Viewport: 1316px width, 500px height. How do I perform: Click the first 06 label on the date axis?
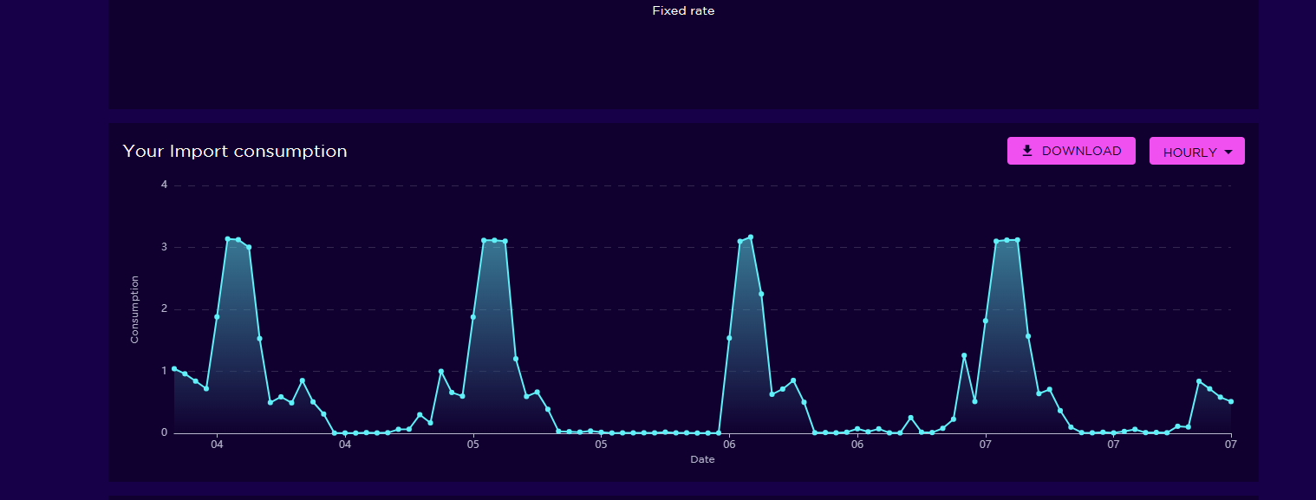point(729,445)
